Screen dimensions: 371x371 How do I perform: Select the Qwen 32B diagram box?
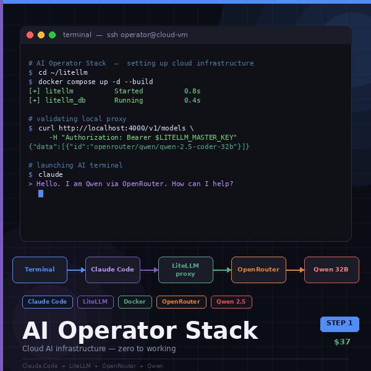tap(331, 270)
